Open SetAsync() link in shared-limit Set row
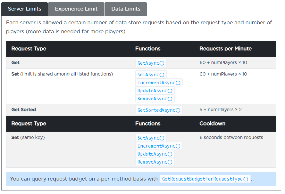Screen dimensions: 285x194 coord(151,75)
